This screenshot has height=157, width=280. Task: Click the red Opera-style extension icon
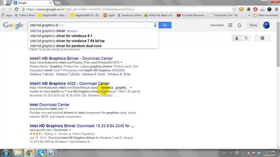point(255,9)
